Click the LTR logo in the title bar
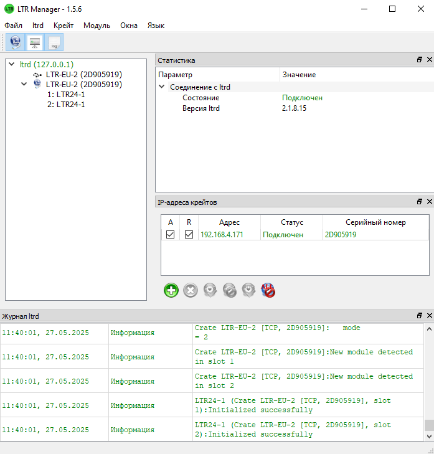434x454 pixels. coord(9,9)
